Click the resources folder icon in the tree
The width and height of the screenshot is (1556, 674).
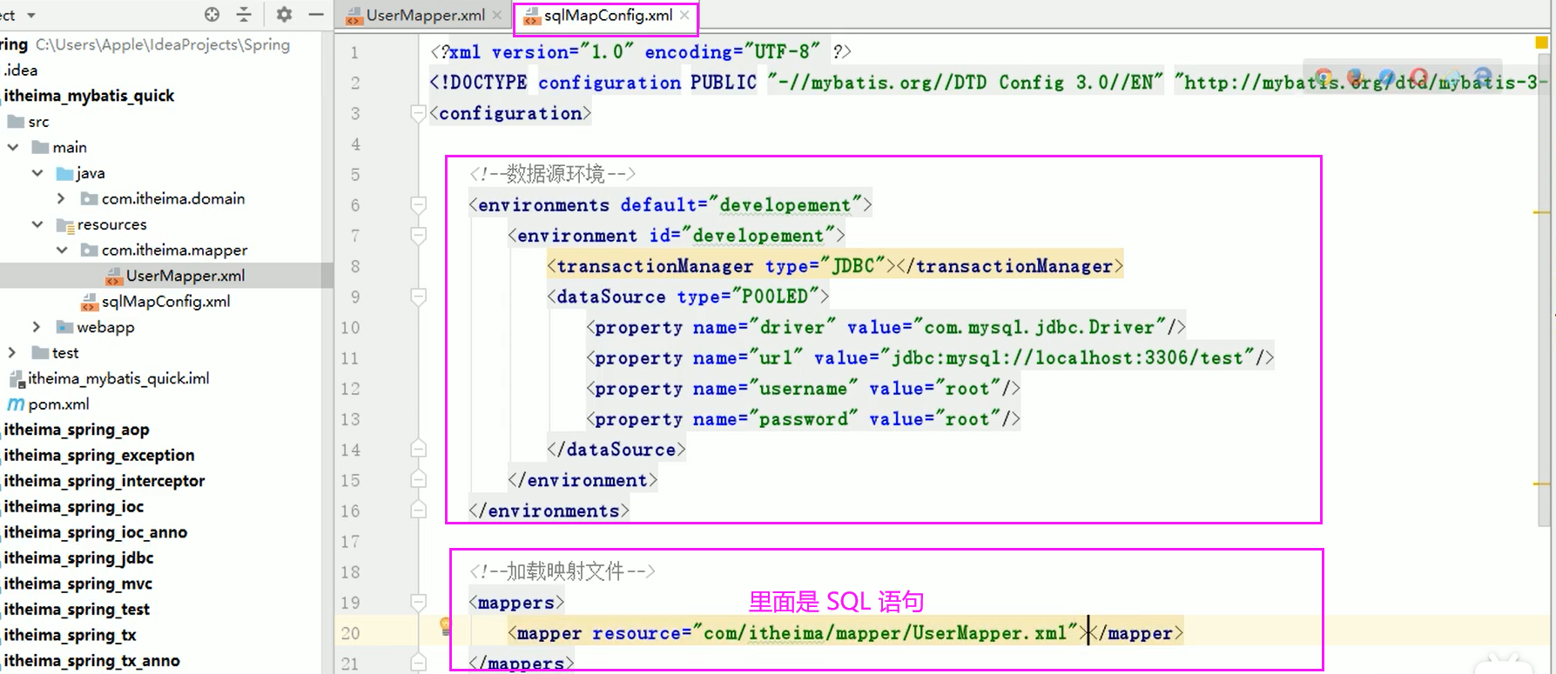pyautogui.click(x=64, y=225)
